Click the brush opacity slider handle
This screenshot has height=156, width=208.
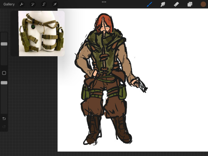(4, 83)
